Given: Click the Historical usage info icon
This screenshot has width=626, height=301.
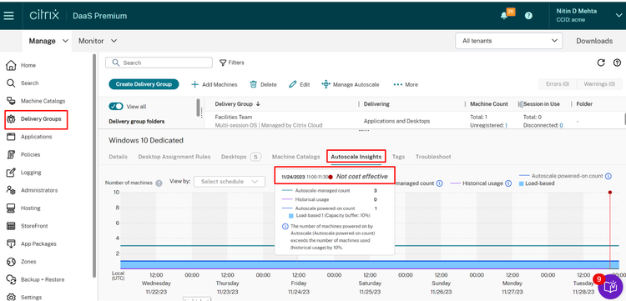Looking at the screenshot, I should tap(508, 183).
